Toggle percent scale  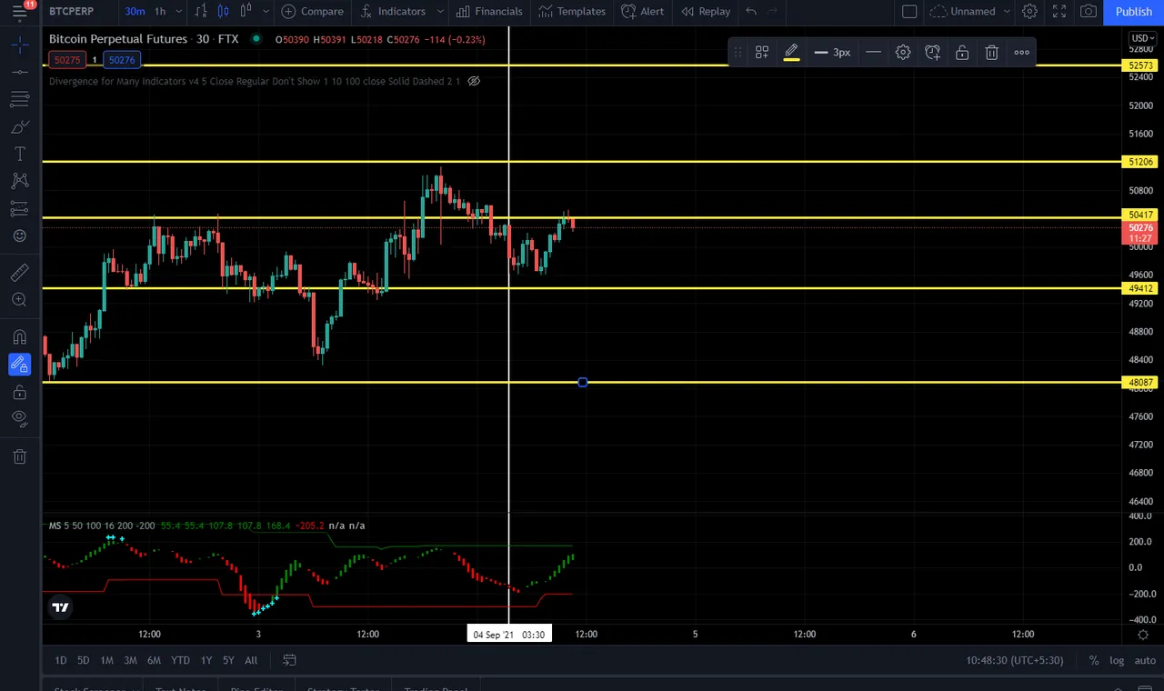coord(1094,660)
